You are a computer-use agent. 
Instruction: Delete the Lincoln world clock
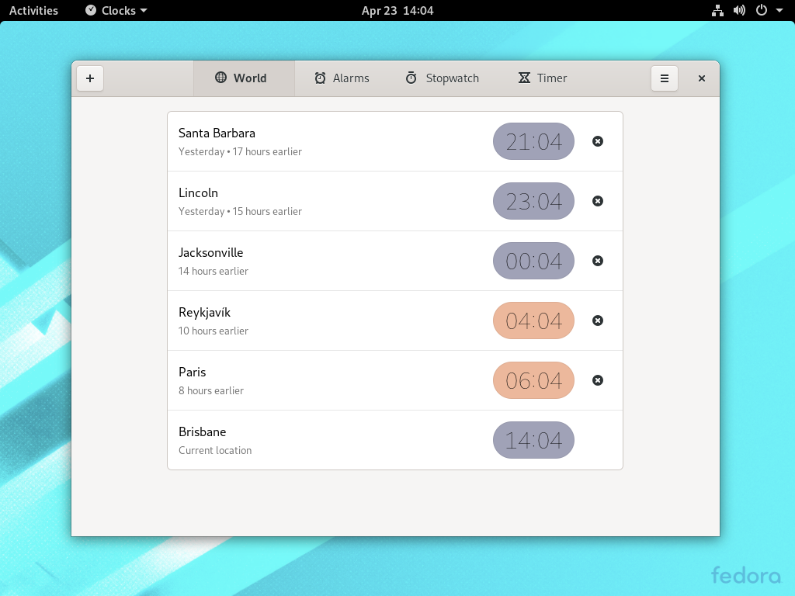(597, 201)
